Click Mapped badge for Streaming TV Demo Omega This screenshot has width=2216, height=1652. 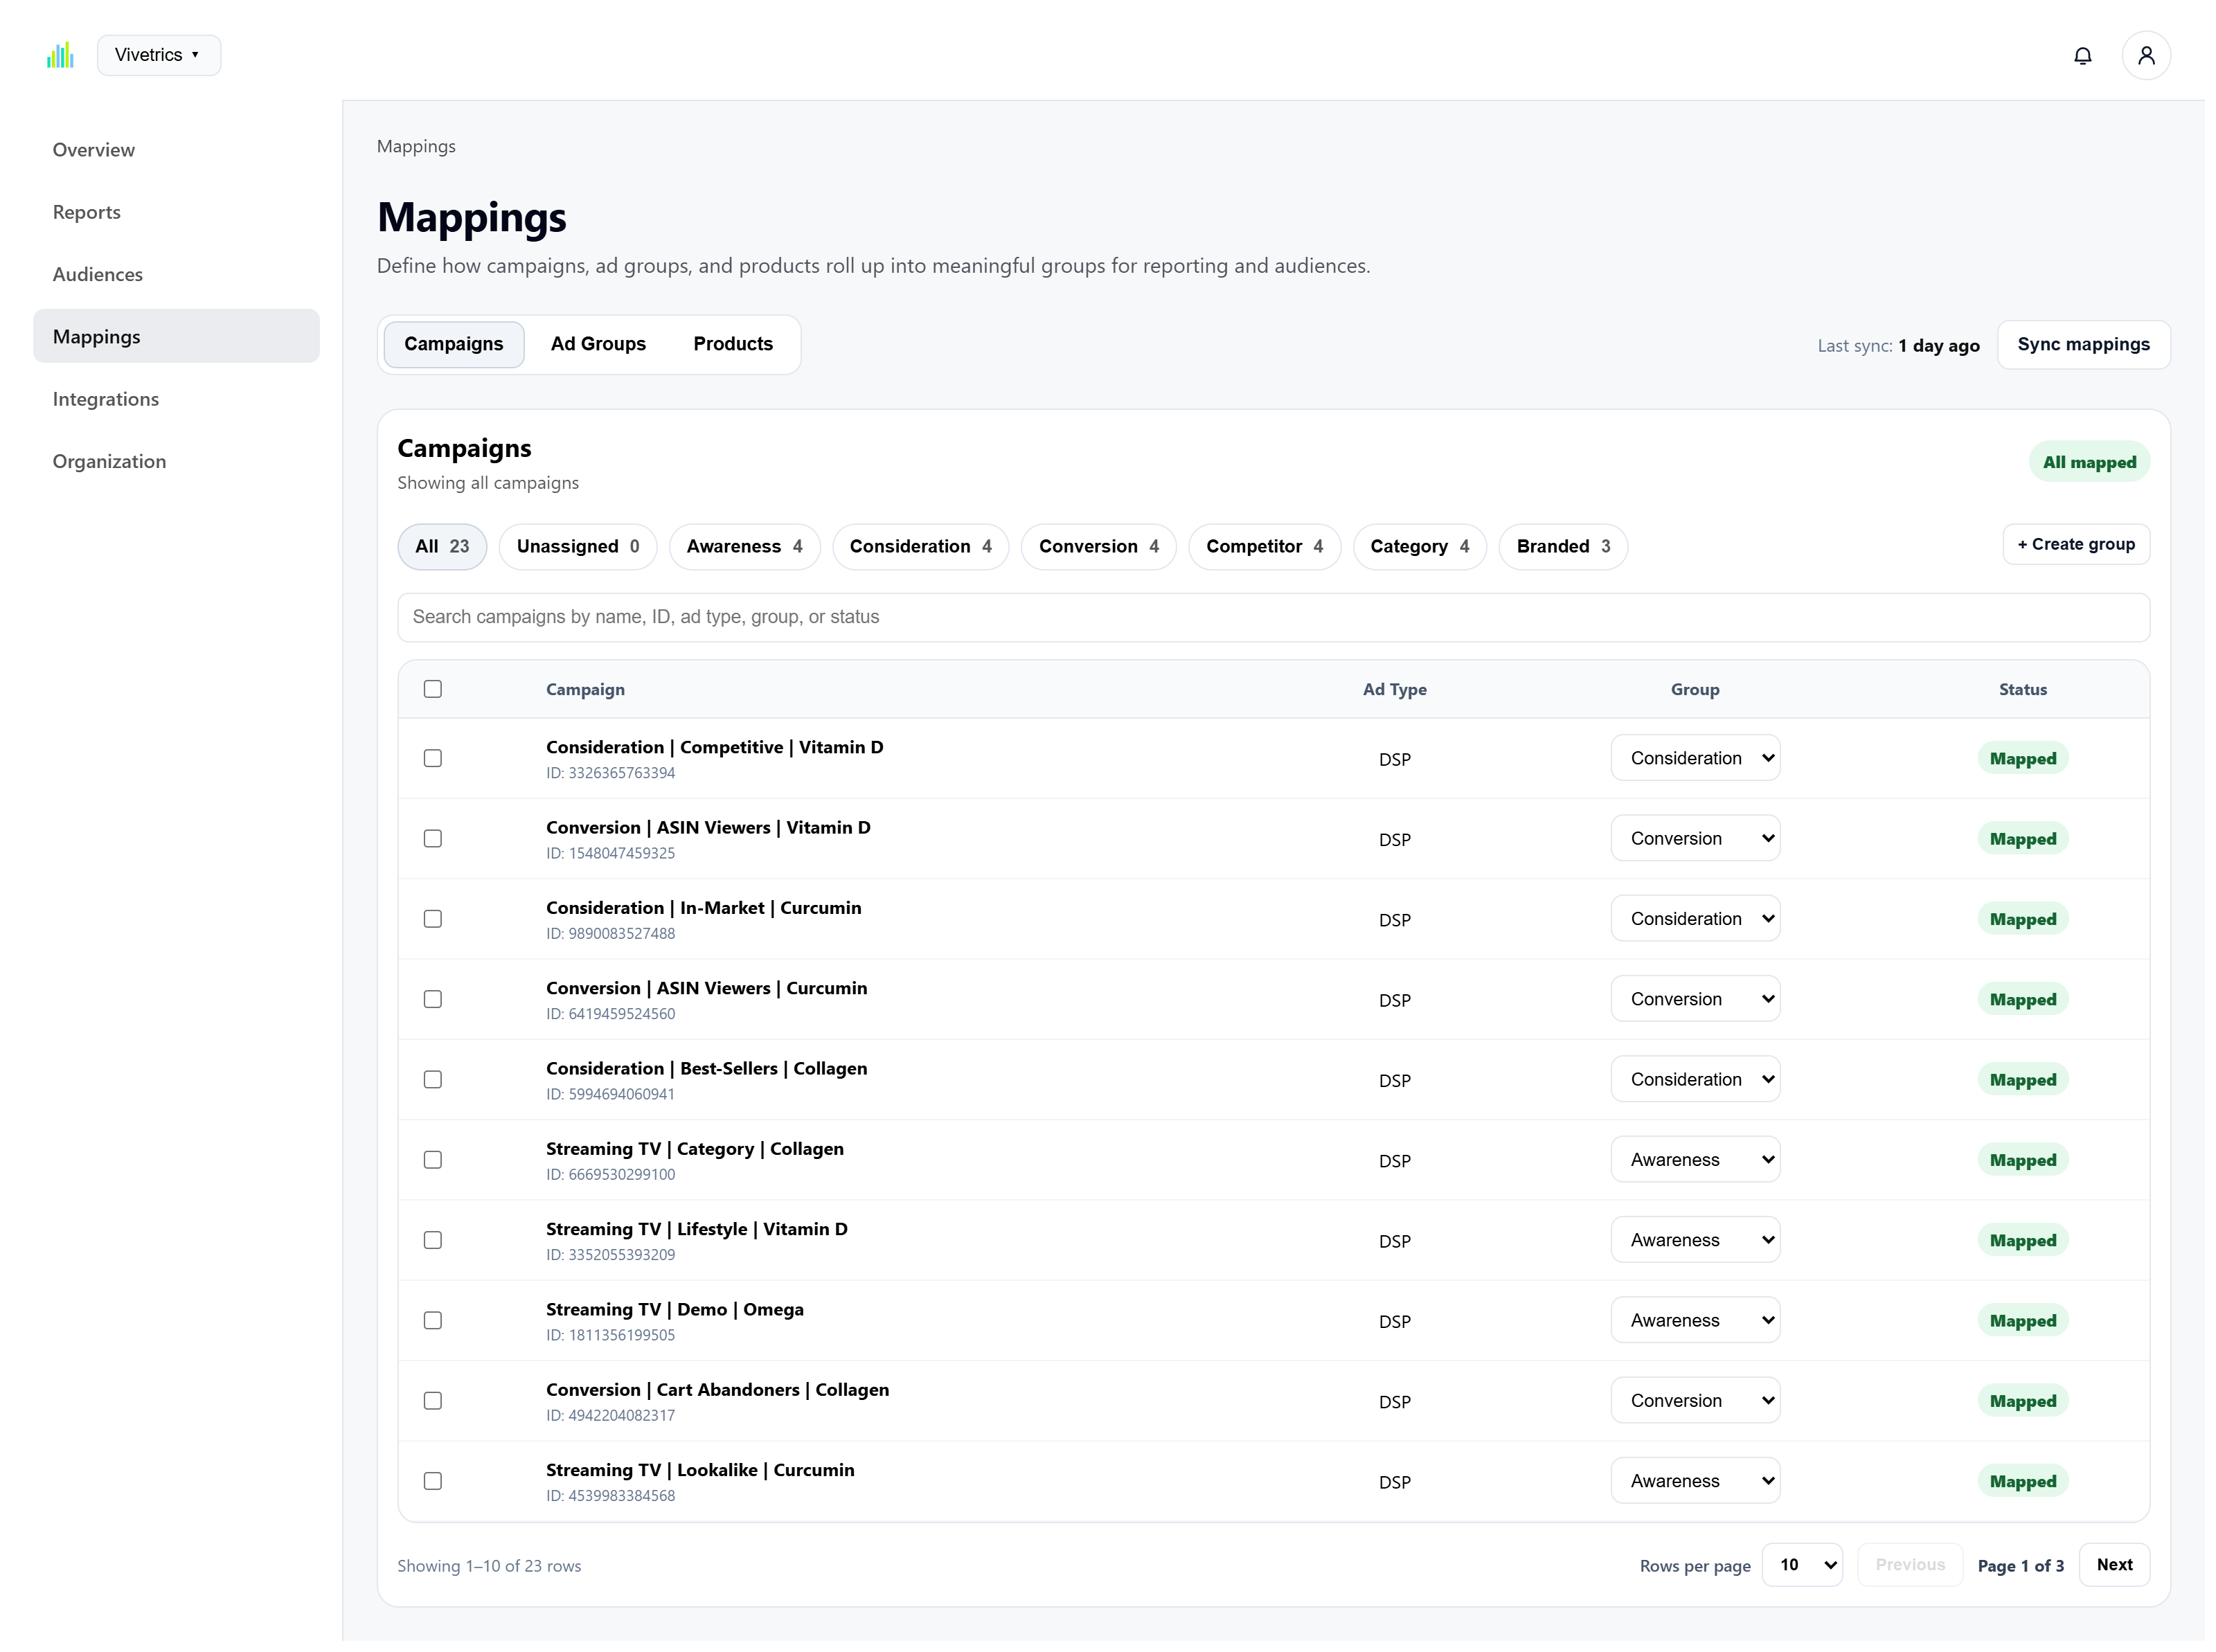(2022, 1321)
